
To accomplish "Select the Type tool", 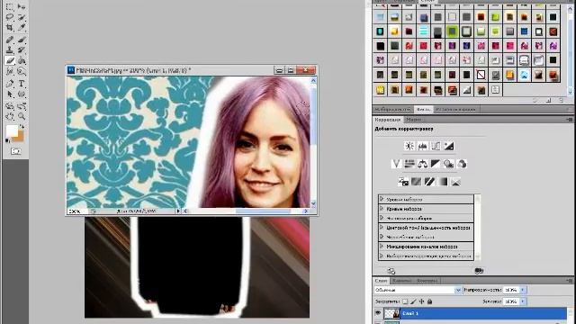I will pos(22,84).
